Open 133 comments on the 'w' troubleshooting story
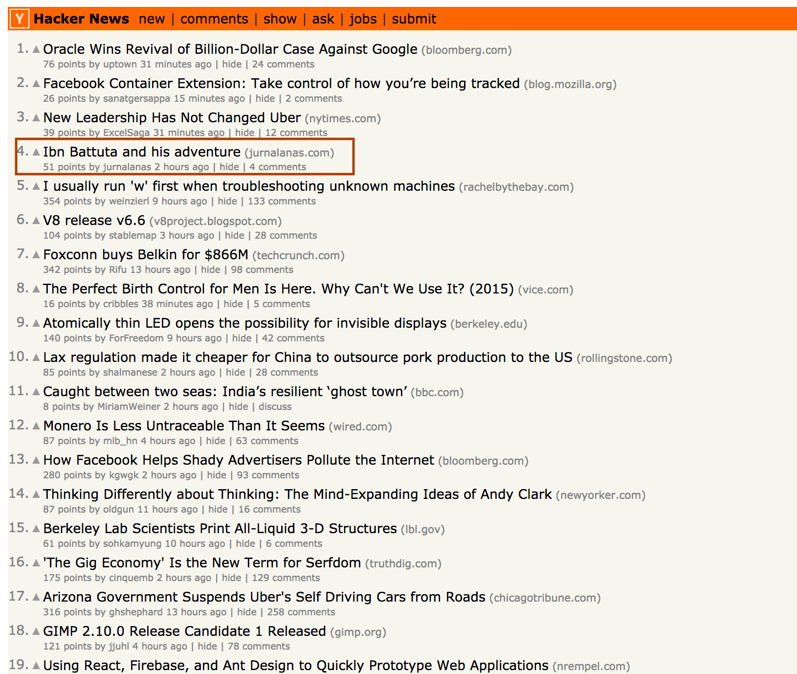The height and width of the screenshot is (674, 797). [282, 201]
